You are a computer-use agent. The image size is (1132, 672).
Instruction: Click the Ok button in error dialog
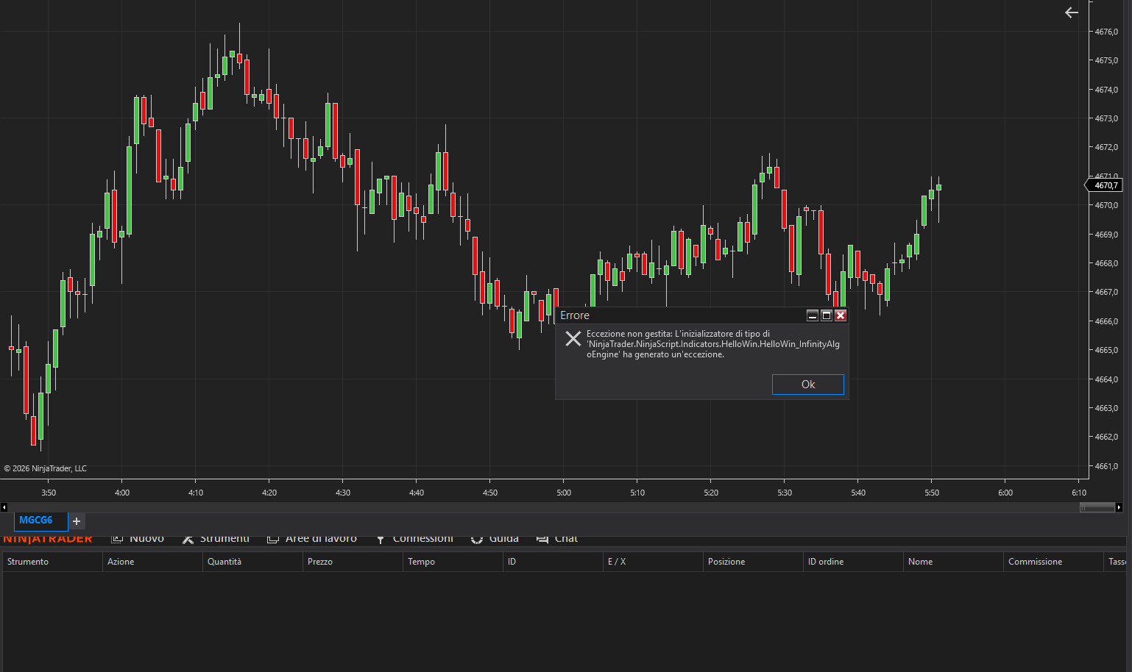(807, 385)
